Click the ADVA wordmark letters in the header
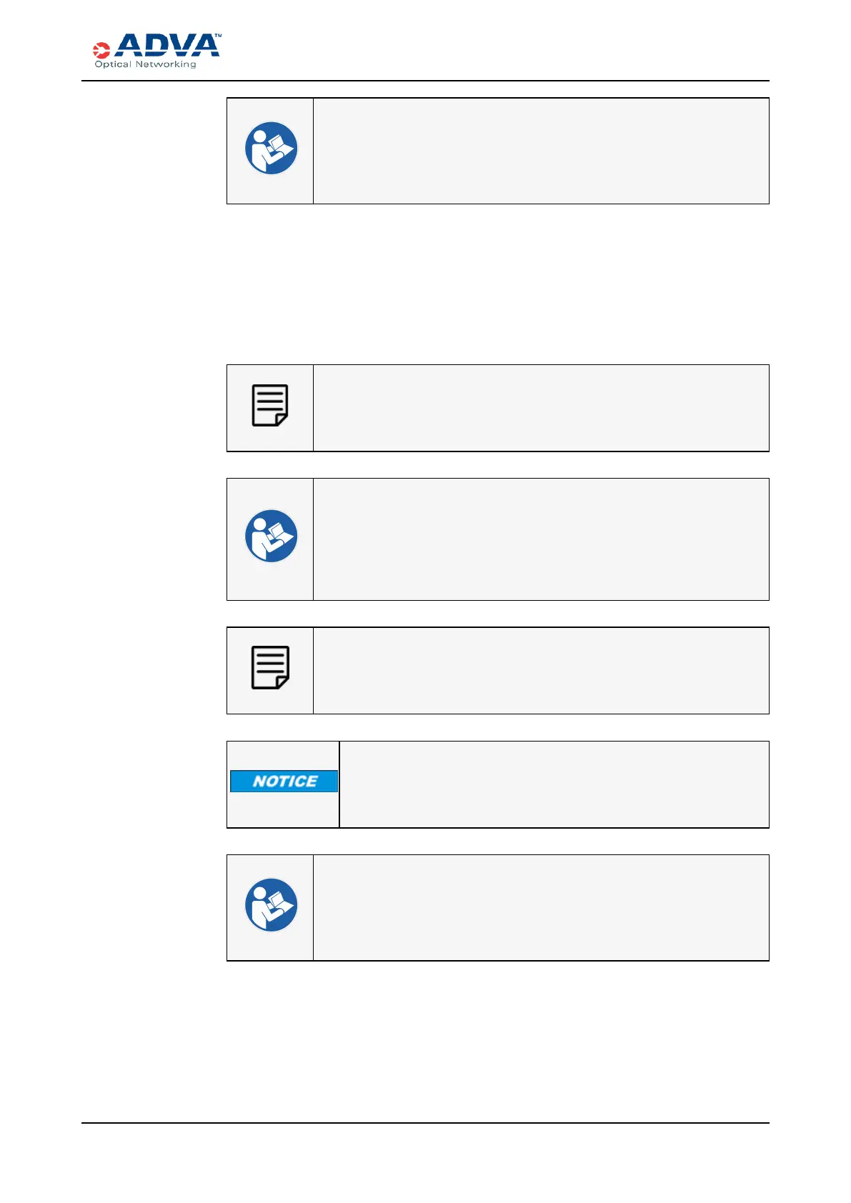Image resolution: width=851 pixels, height=1203 pixels. (166, 46)
